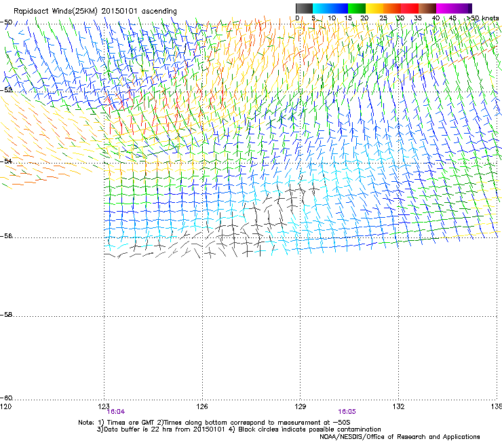Click the gray 0-5 knots color swatch
This screenshot has width=502, height=441.
[x=304, y=8]
